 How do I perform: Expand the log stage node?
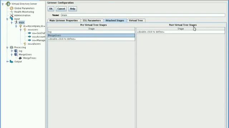pos(12,51)
